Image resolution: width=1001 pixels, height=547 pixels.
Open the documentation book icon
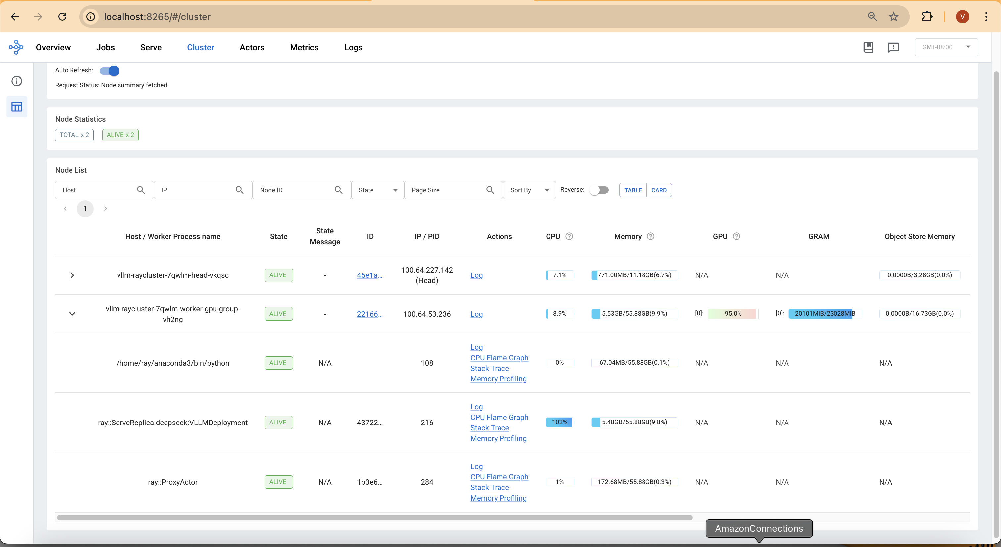pyautogui.click(x=868, y=47)
